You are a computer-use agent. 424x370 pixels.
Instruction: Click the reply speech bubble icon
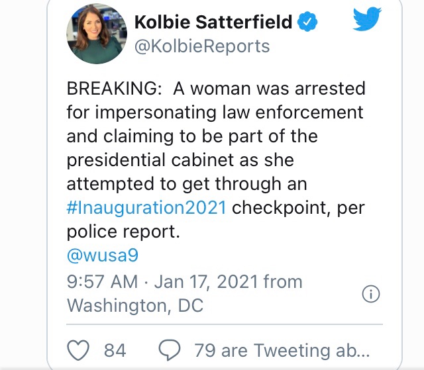(x=170, y=349)
